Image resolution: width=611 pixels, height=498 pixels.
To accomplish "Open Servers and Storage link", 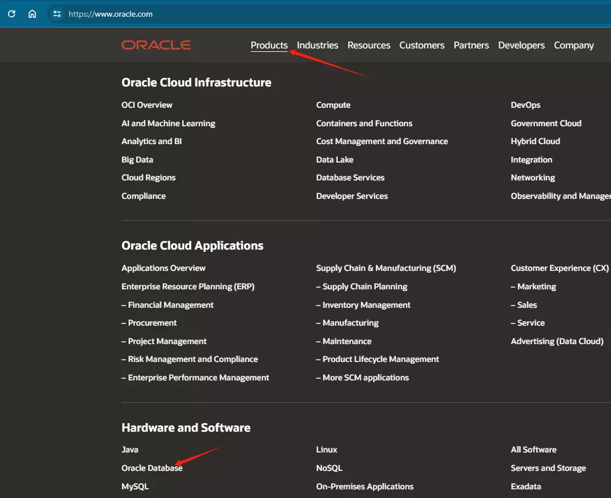I will pos(548,468).
